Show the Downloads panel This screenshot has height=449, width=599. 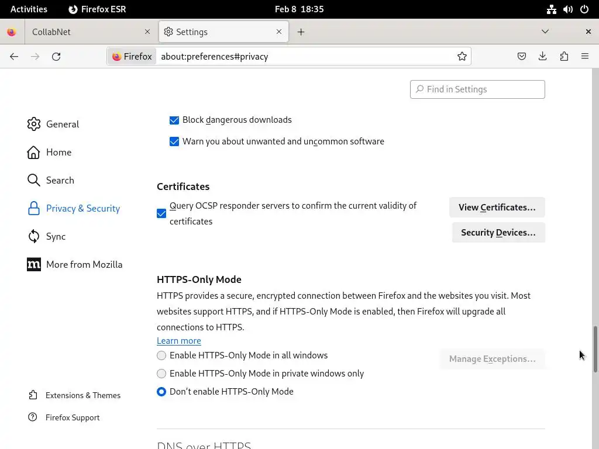point(543,57)
